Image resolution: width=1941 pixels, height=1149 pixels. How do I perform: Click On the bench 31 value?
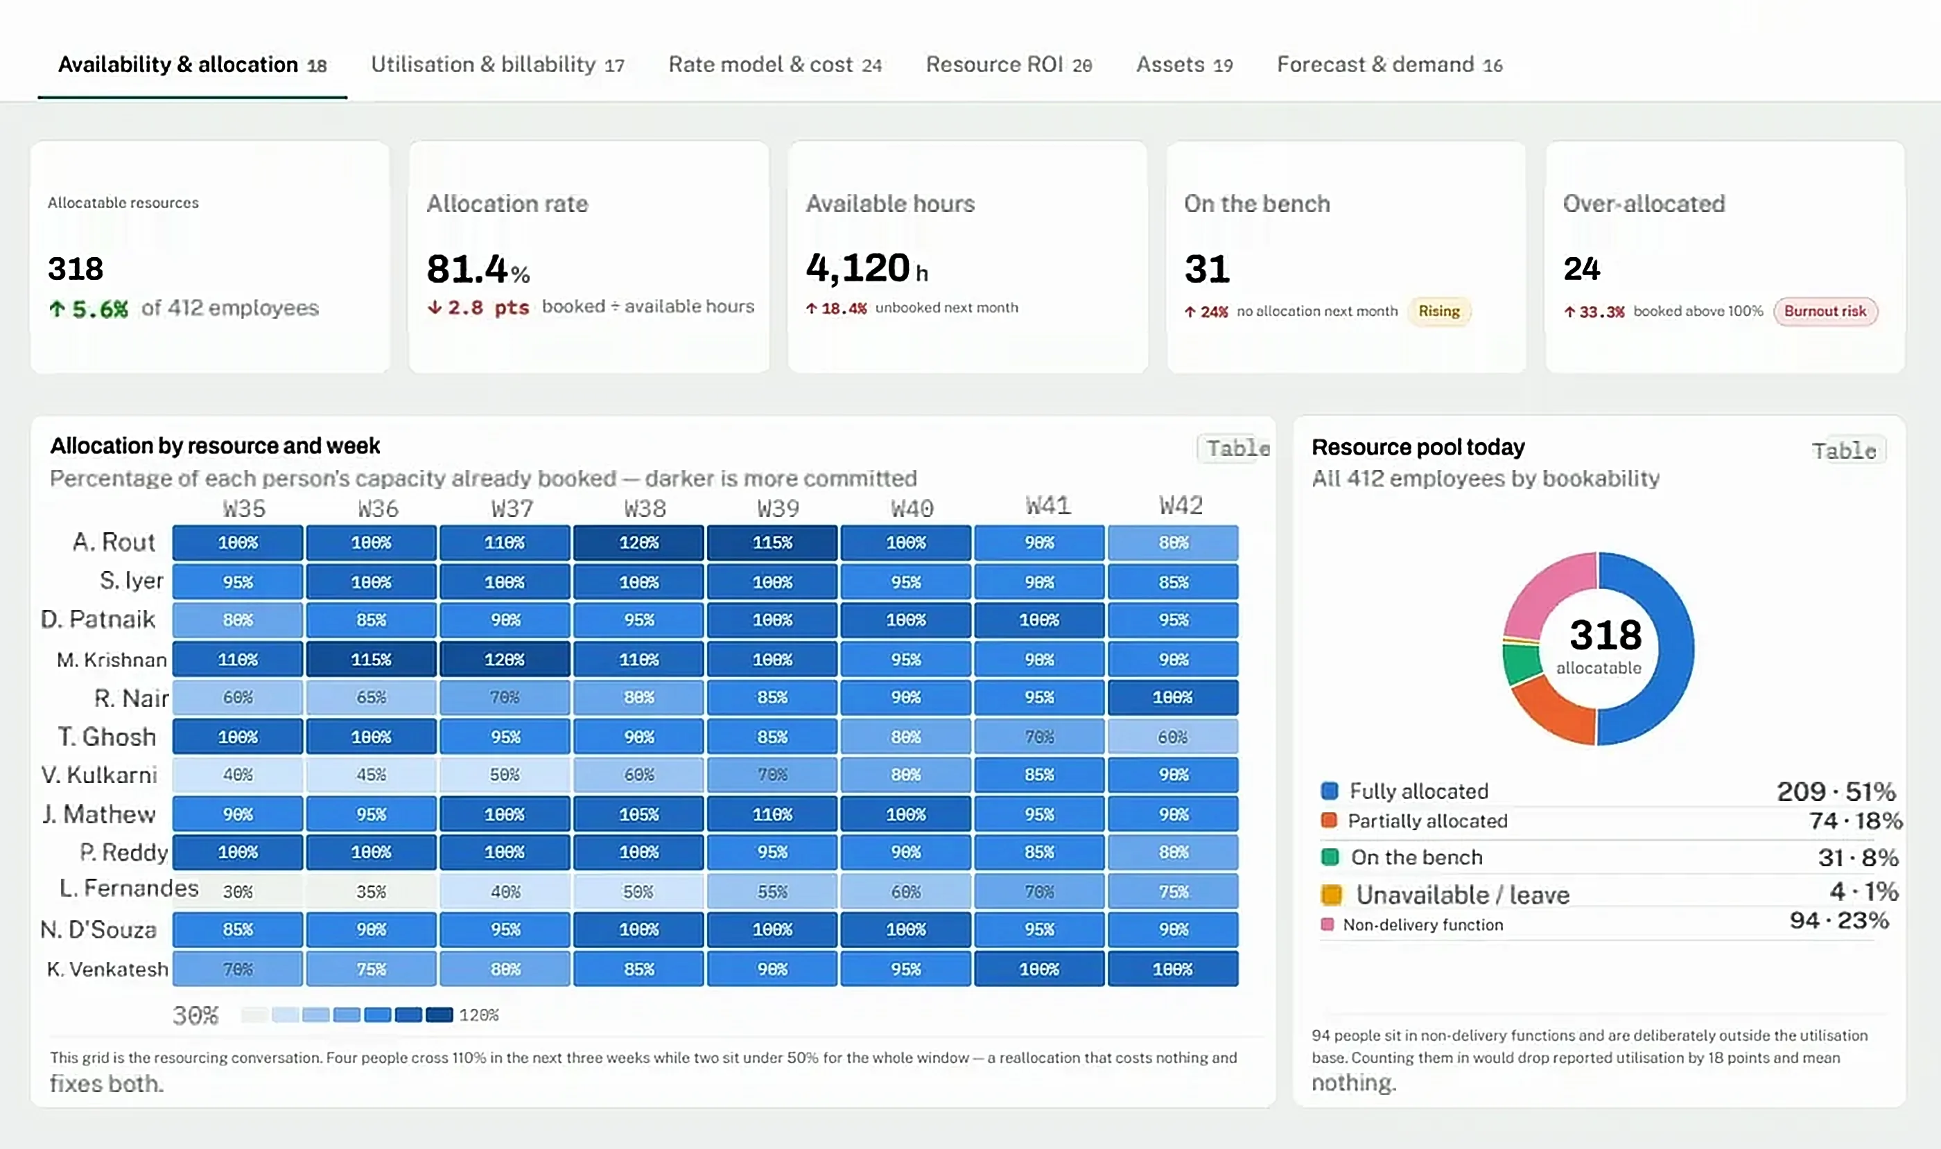1207,270
